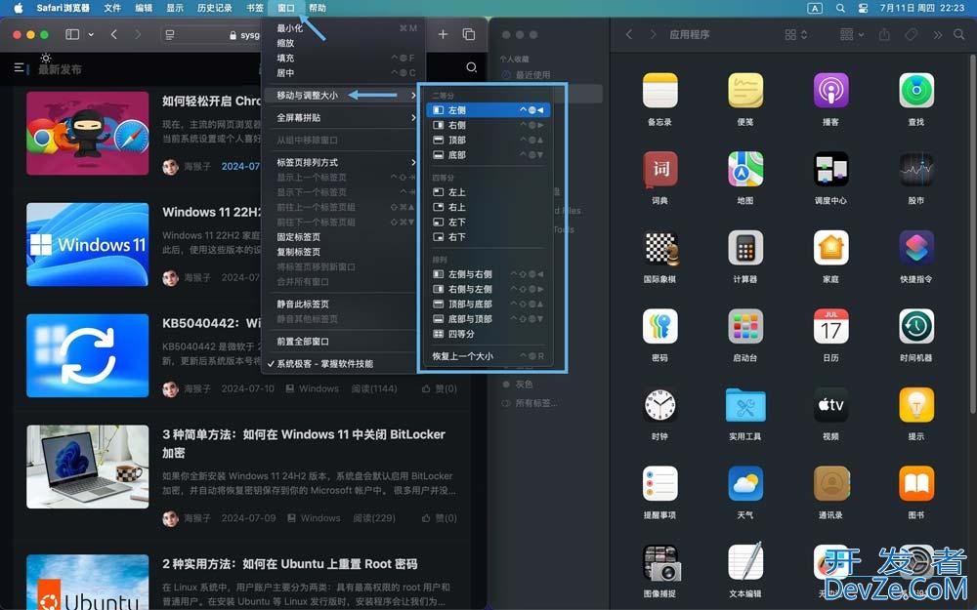
Task: Expand the 全屏幕拼贴 submenu
Action: pos(343,118)
